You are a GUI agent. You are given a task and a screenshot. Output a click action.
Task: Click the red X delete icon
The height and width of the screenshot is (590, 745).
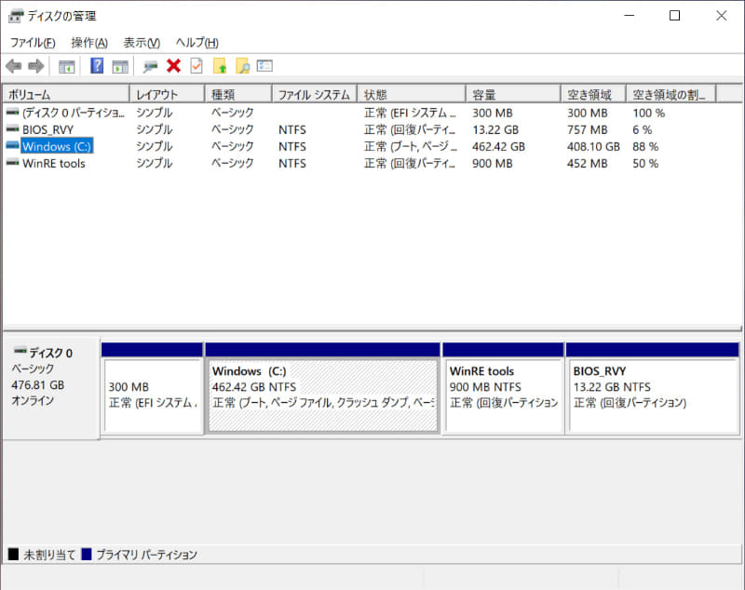click(x=173, y=66)
